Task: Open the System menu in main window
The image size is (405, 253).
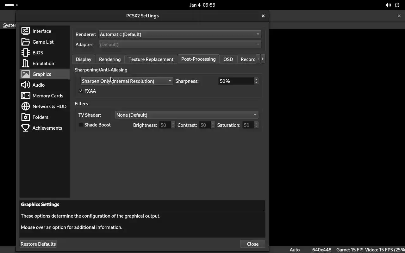Action: click(x=9, y=25)
